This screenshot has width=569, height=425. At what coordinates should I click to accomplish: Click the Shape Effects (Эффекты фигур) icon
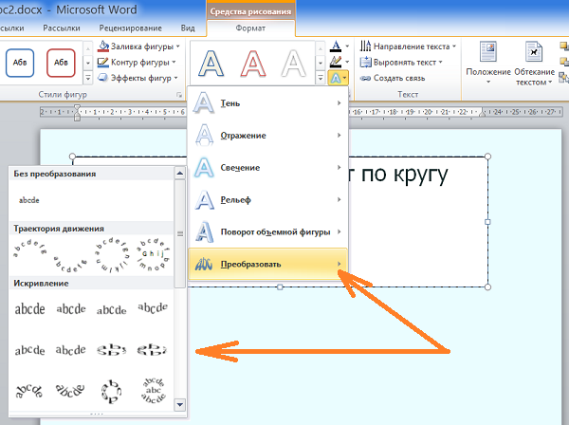tap(103, 78)
